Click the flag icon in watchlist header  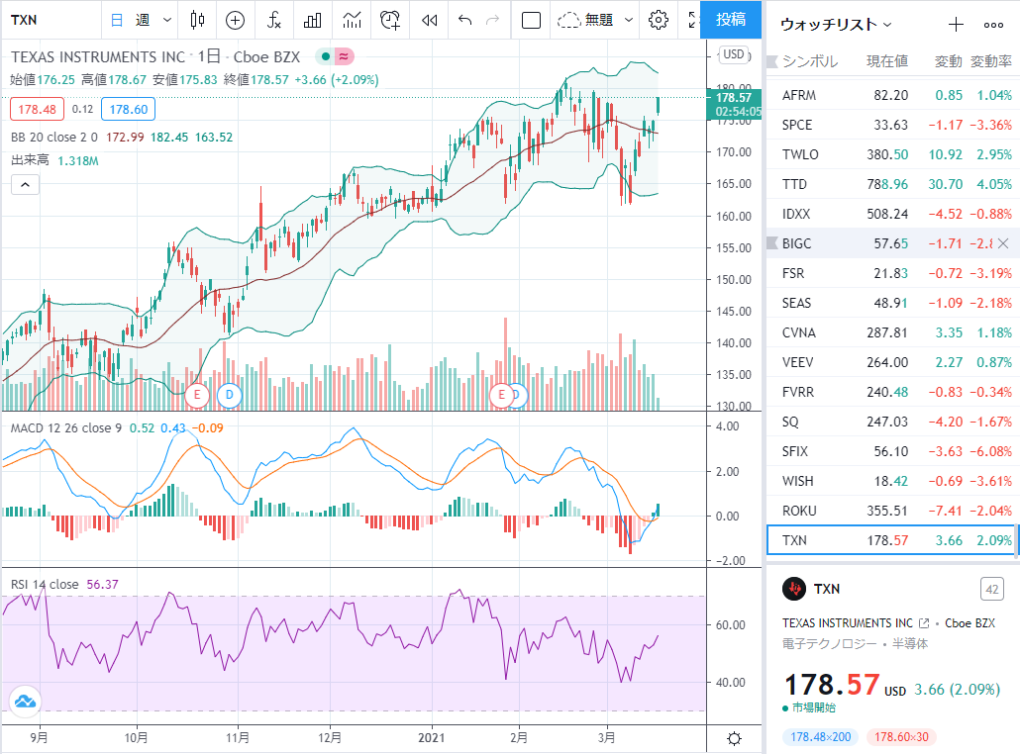772,61
